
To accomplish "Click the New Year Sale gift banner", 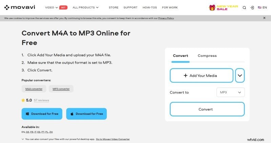I will 223,7.
